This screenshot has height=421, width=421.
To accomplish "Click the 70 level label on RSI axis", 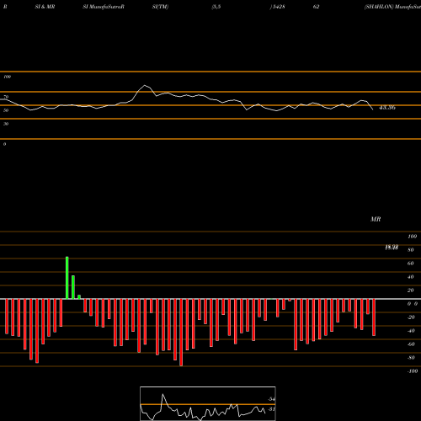I will coord(6,97).
